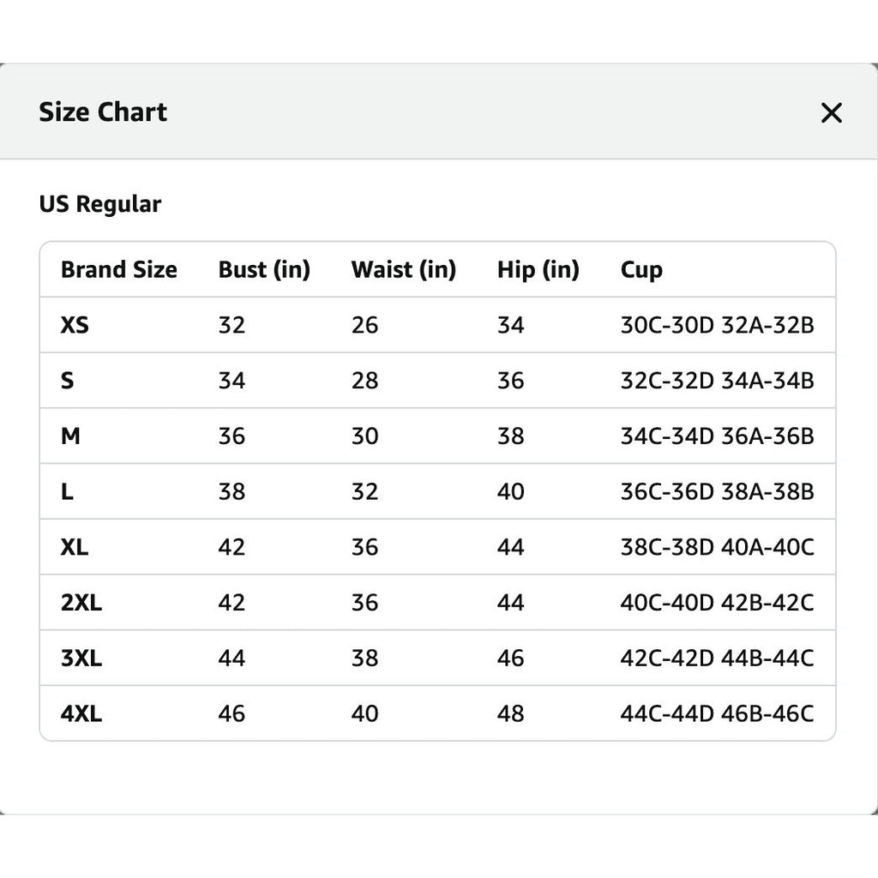Click bust value "42" in XL row
Image resolution: width=878 pixels, height=878 pixels.
(x=232, y=546)
